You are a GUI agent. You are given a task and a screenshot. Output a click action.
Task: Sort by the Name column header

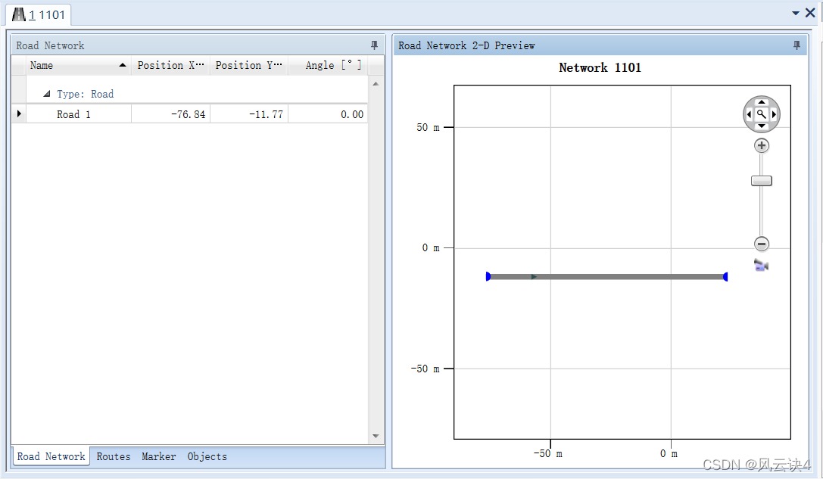click(x=79, y=65)
